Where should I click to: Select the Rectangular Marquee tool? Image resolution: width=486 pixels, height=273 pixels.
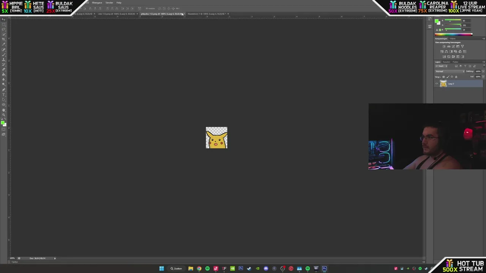tap(4, 24)
